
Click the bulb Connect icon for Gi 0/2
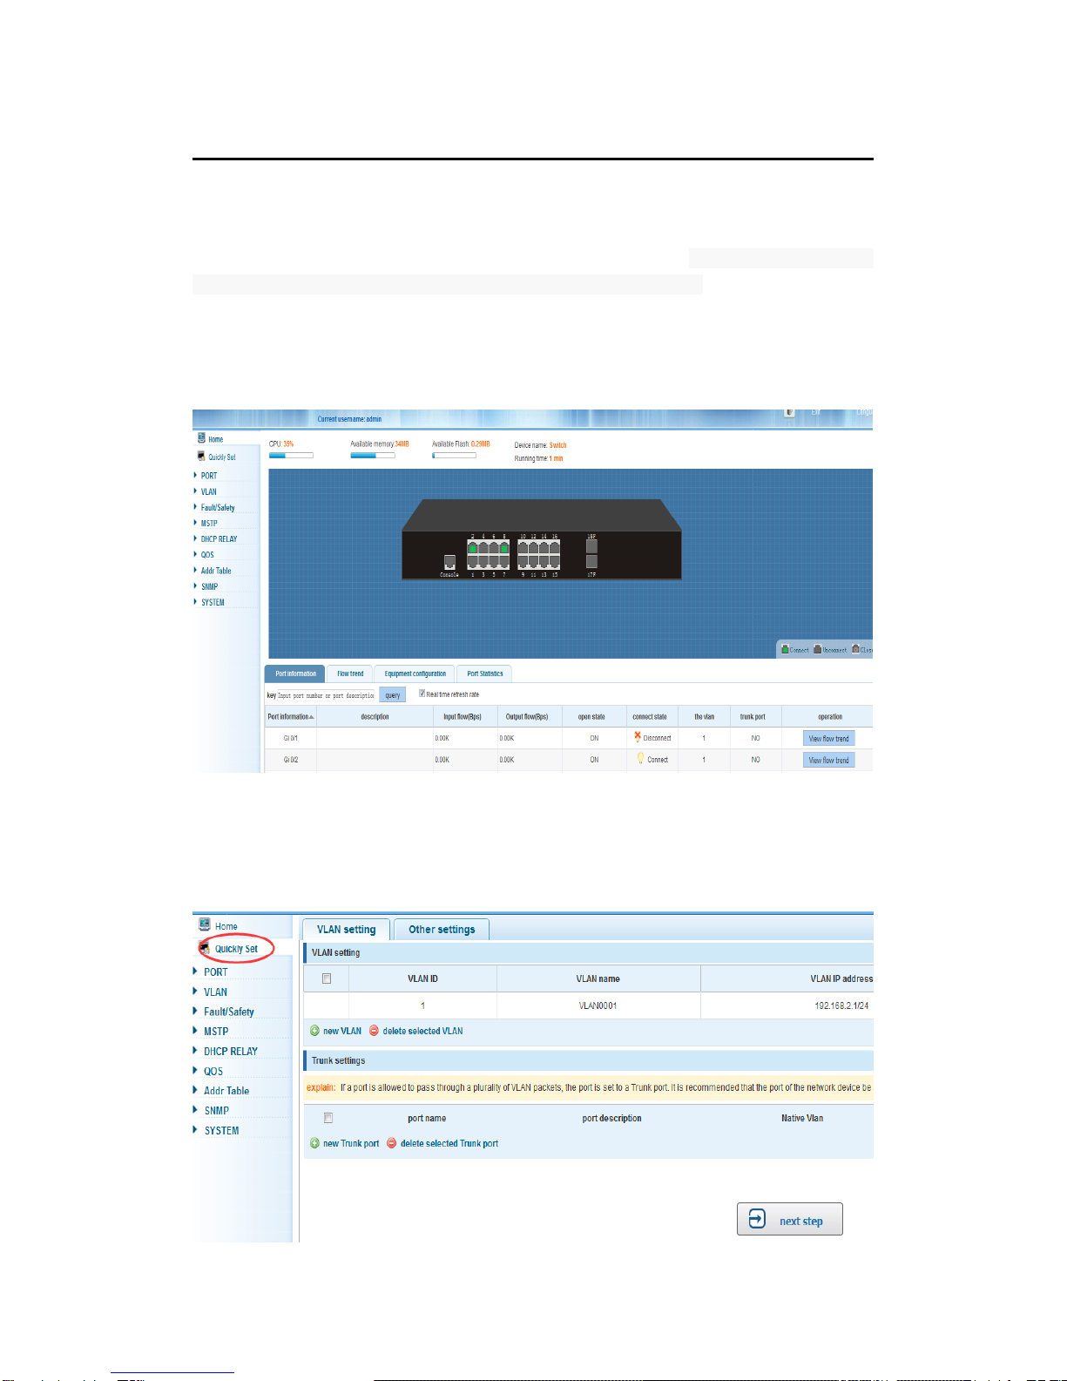coord(640,758)
